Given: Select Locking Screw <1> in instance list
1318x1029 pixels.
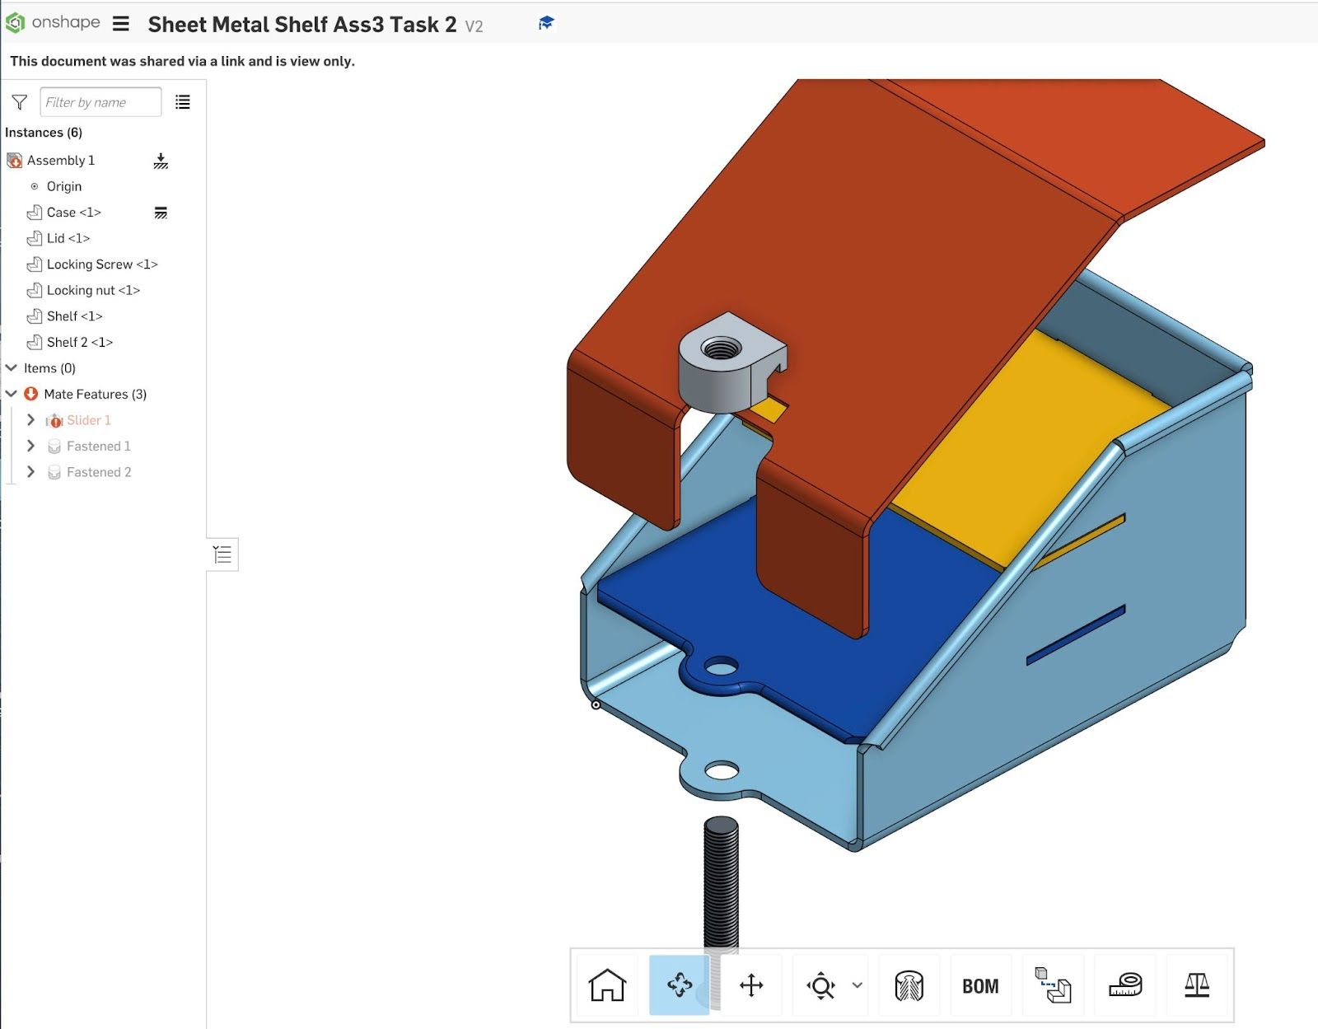Looking at the screenshot, I should coord(101,264).
